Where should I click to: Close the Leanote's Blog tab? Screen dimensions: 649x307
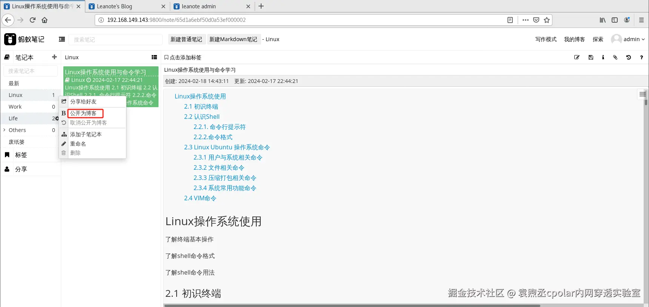163,6
